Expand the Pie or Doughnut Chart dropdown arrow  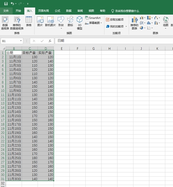click(145, 28)
